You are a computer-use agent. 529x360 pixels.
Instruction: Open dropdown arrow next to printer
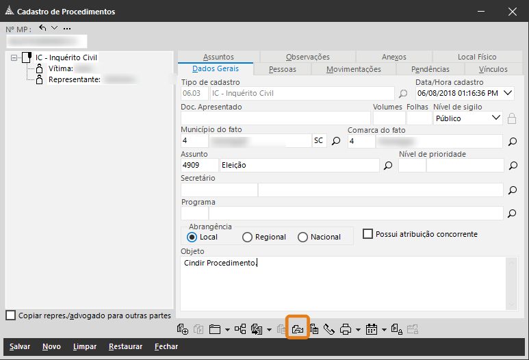[x=358, y=330]
